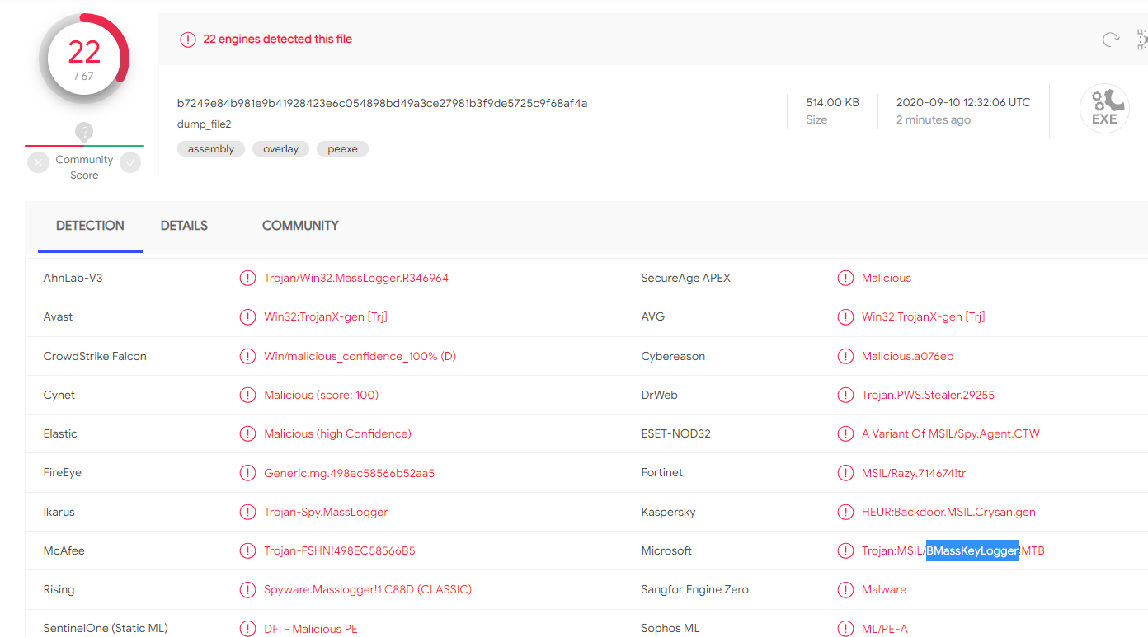Viewport: 1148px width, 637px height.
Task: Click the warning icon next to Trojan/Win32.MassLogger.R346964
Action: pyautogui.click(x=247, y=279)
